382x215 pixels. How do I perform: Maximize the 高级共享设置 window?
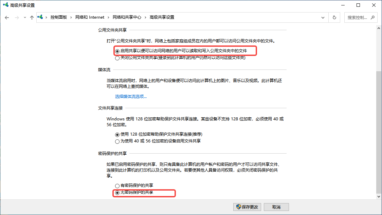coord(358,5)
